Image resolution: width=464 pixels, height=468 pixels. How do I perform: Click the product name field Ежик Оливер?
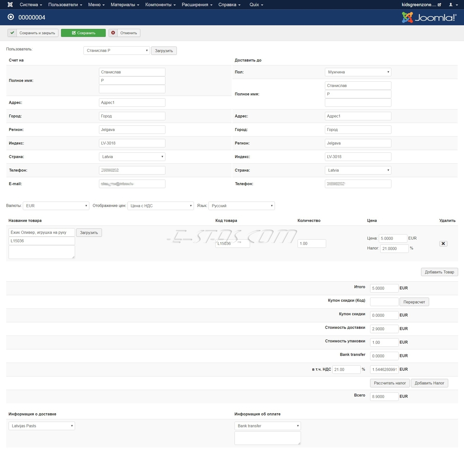pyautogui.click(x=42, y=233)
